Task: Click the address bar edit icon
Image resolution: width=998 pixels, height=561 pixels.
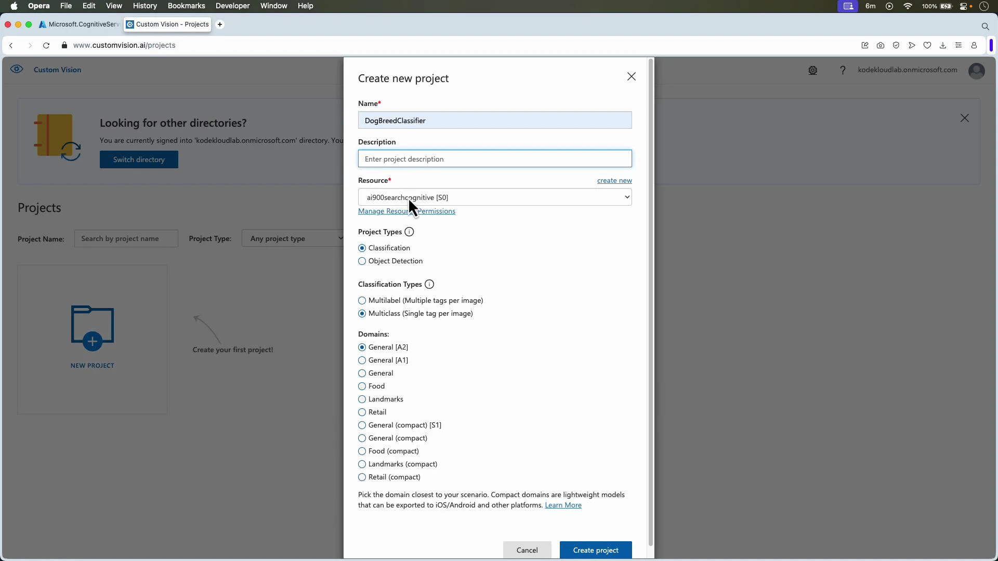Action: tap(865, 46)
